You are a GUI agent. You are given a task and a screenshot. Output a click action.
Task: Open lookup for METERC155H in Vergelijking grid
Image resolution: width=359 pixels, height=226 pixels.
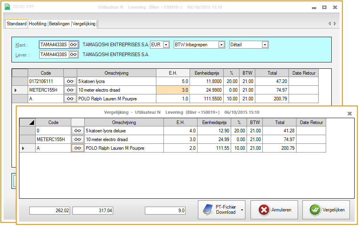tap(78, 139)
